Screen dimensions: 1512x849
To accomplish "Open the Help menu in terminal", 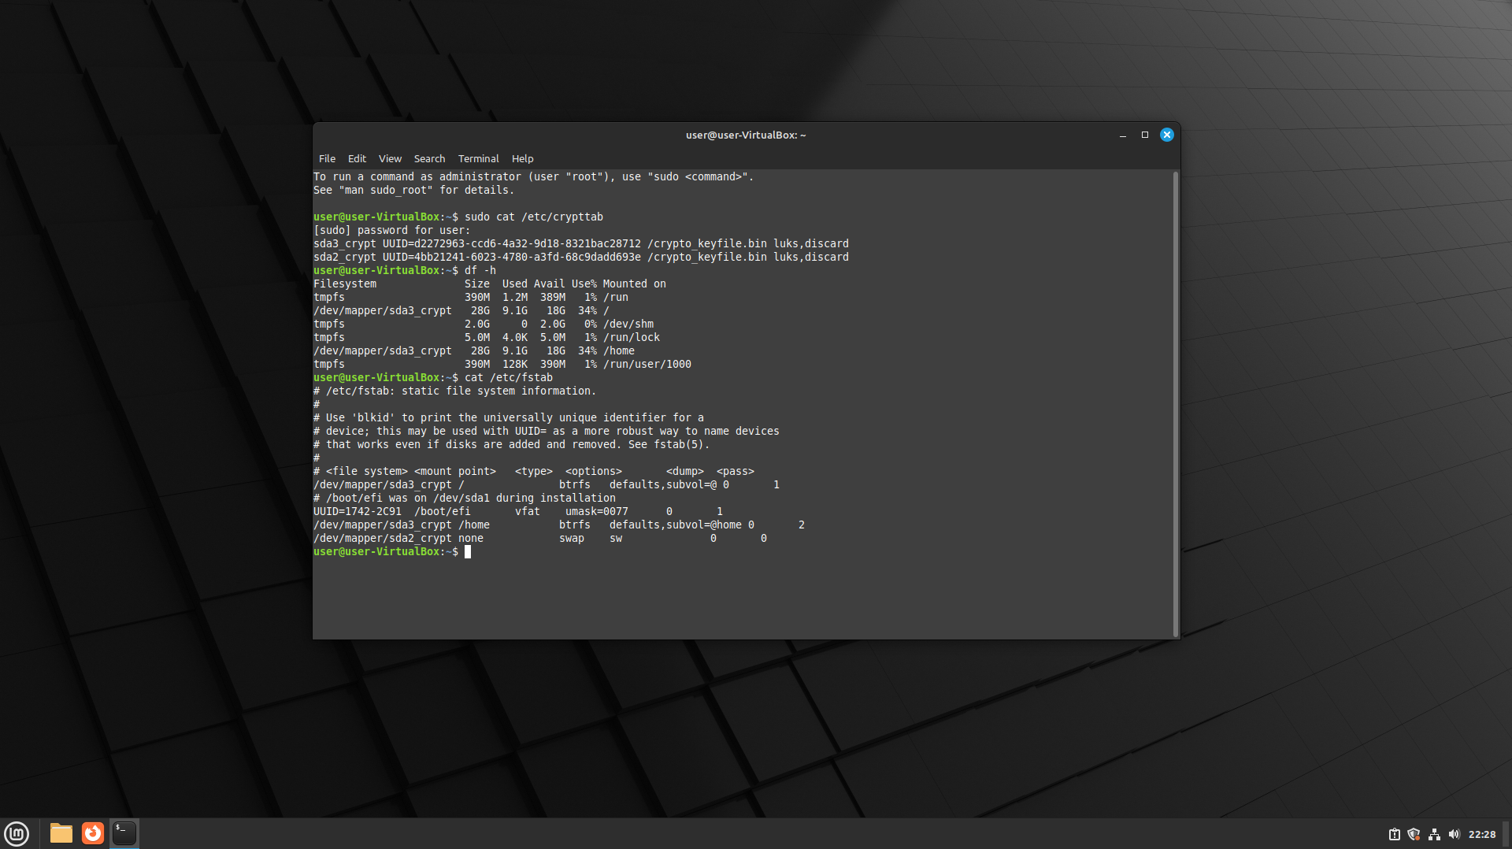I will pos(522,158).
